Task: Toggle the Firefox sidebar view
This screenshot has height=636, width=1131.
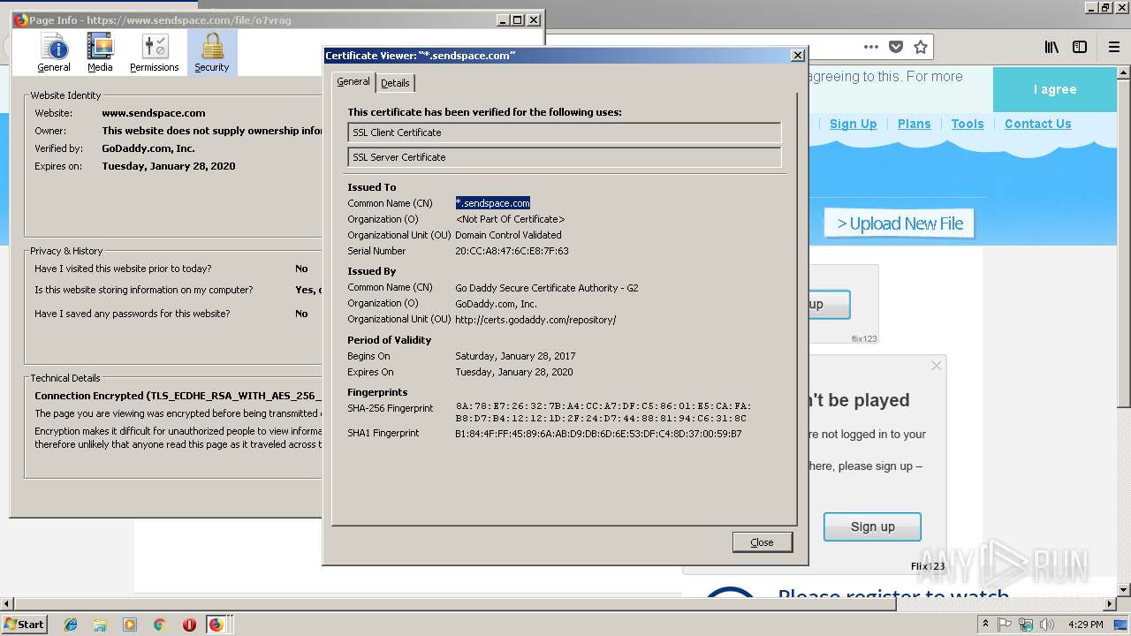Action: 1080,47
